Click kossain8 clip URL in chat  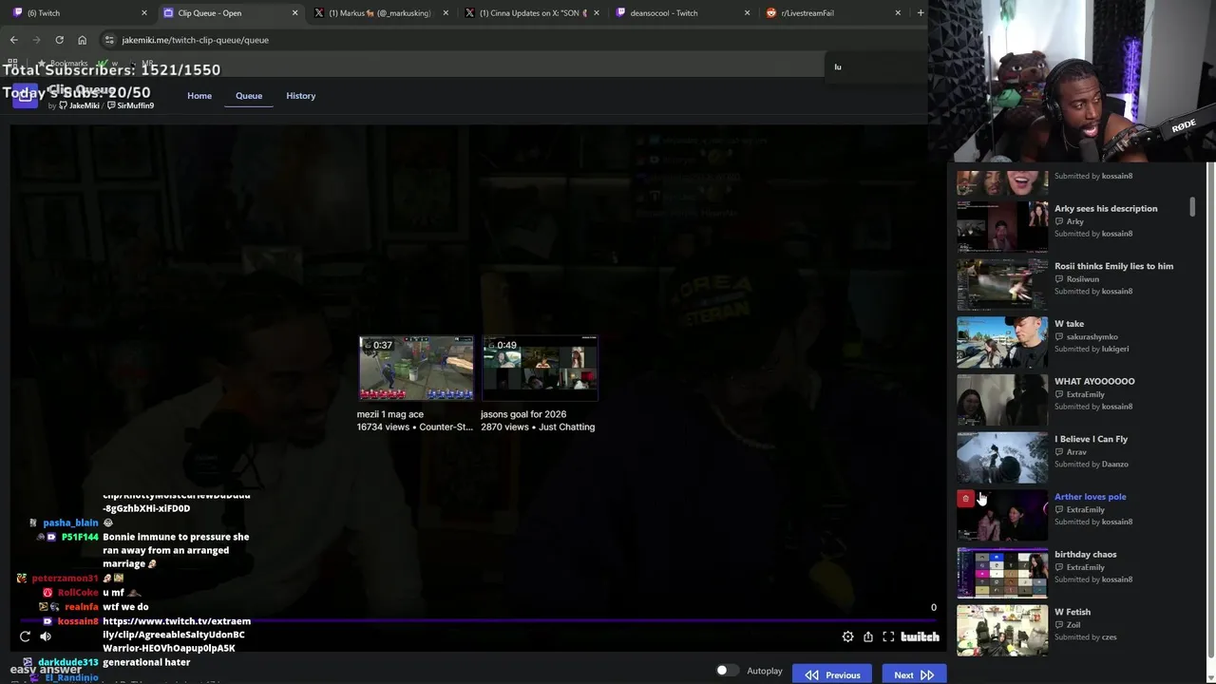(x=176, y=635)
